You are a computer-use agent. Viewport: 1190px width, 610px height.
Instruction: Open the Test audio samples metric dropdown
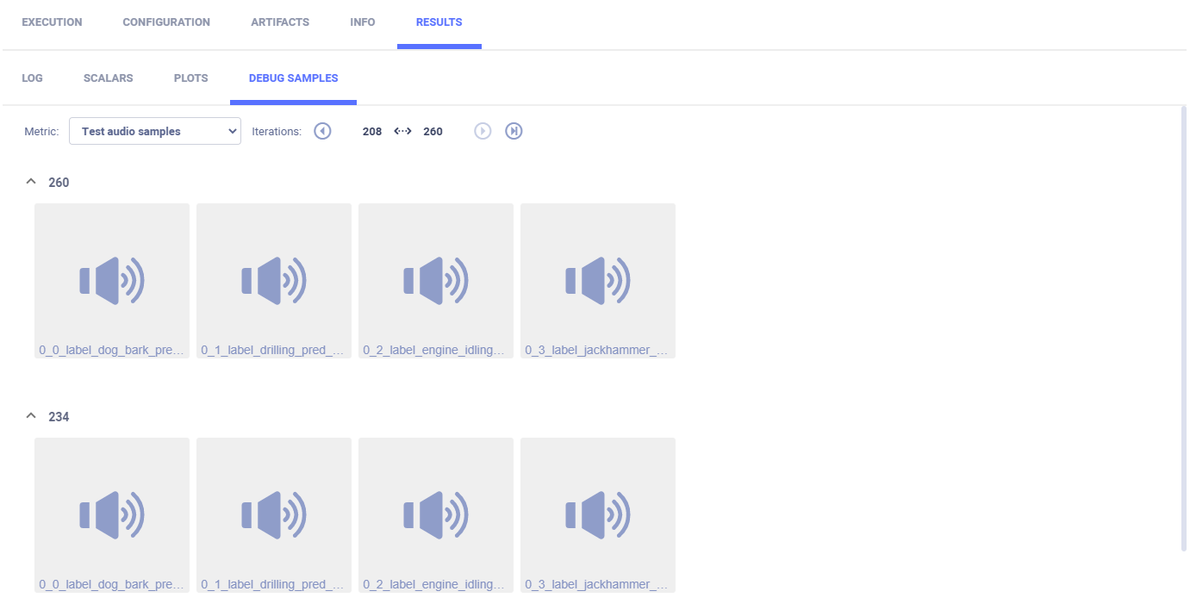point(155,131)
